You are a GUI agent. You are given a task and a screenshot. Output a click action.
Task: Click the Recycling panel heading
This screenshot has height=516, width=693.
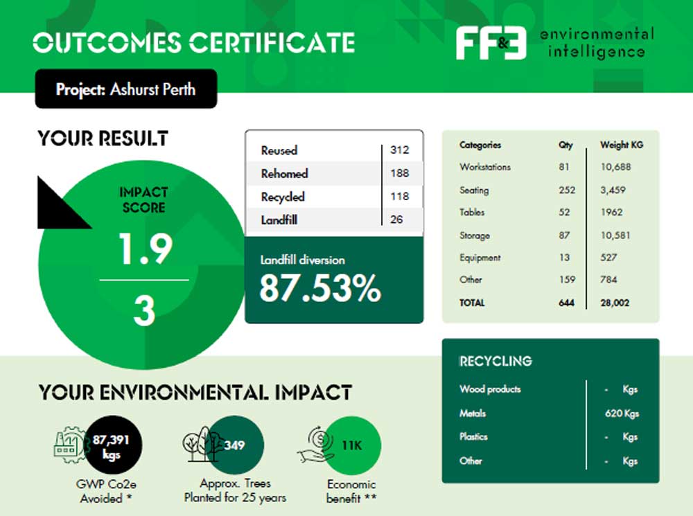495,362
